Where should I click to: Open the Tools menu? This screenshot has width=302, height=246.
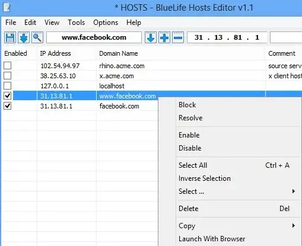click(x=77, y=23)
